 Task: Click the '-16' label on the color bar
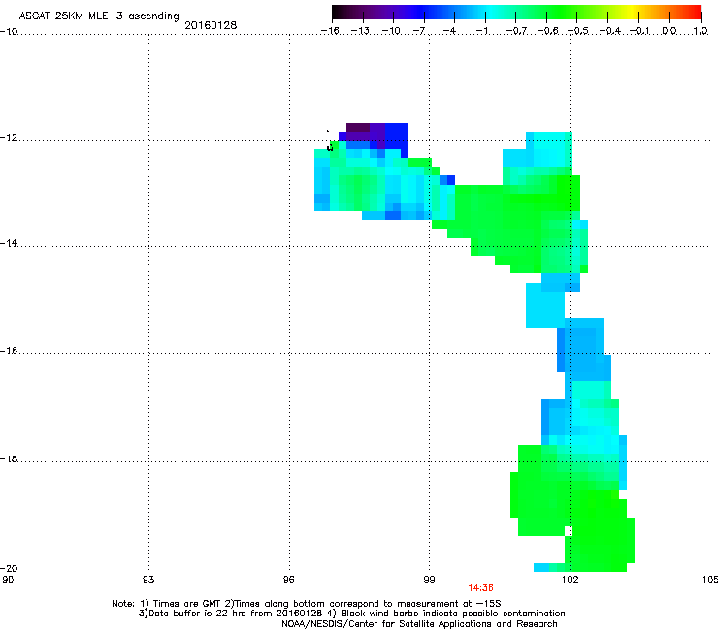pyautogui.click(x=330, y=31)
